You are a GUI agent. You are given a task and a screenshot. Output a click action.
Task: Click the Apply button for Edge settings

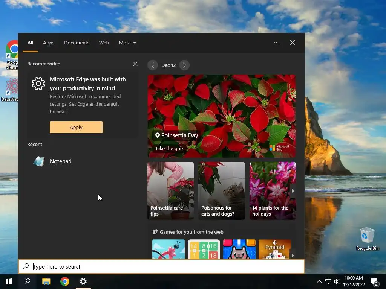click(76, 127)
